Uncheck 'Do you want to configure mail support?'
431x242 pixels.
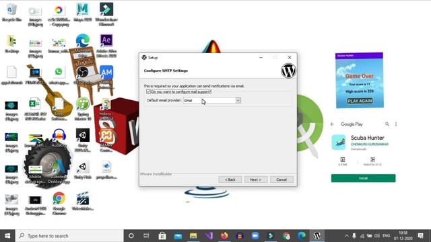(x=148, y=91)
